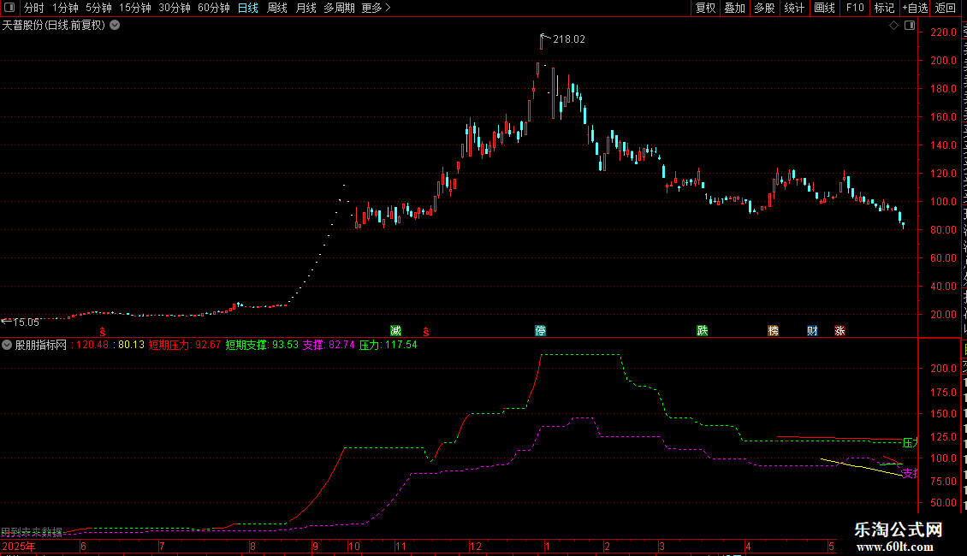Activate the 画线 drawing tool
Image resolution: width=967 pixels, height=556 pixels.
click(824, 8)
